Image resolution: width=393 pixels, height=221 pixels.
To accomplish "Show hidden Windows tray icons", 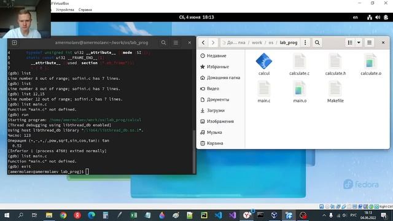I will tap(324, 215).
